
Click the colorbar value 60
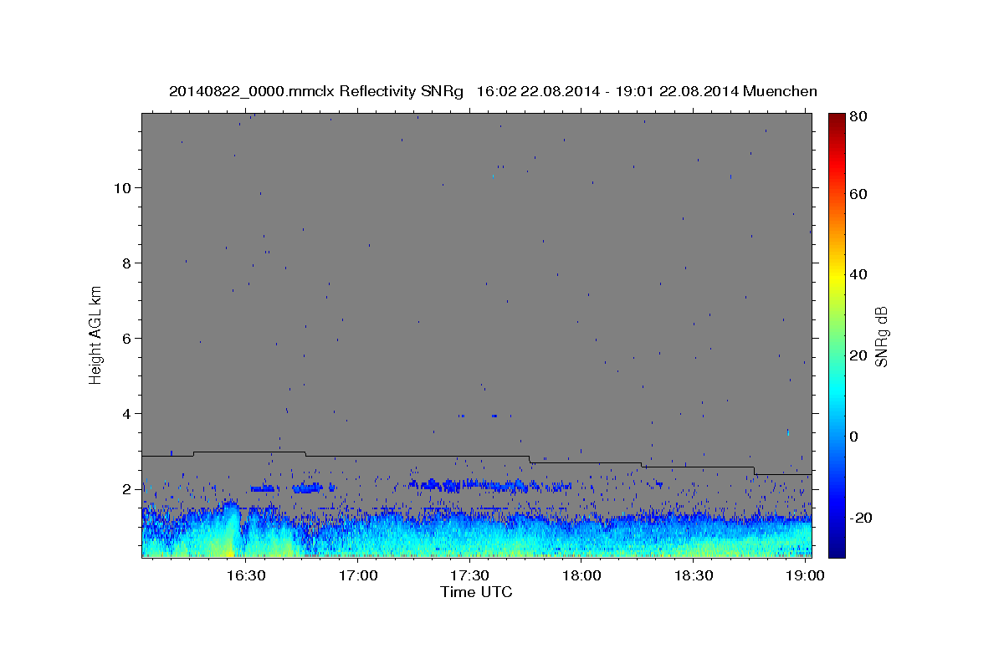point(859,194)
